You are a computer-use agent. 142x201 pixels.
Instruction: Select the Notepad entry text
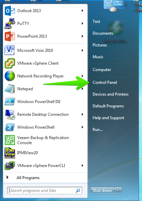[25, 89]
